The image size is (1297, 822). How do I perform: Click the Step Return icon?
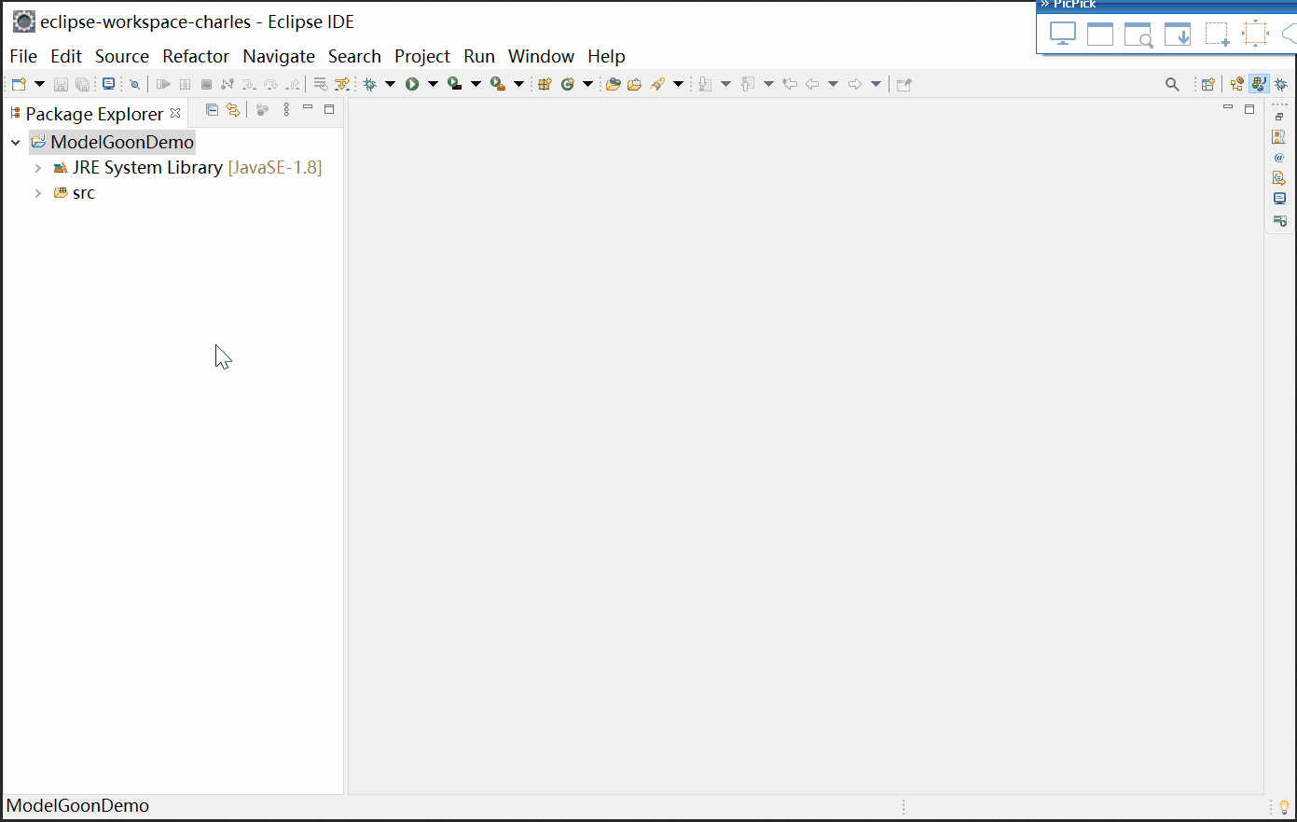point(293,84)
